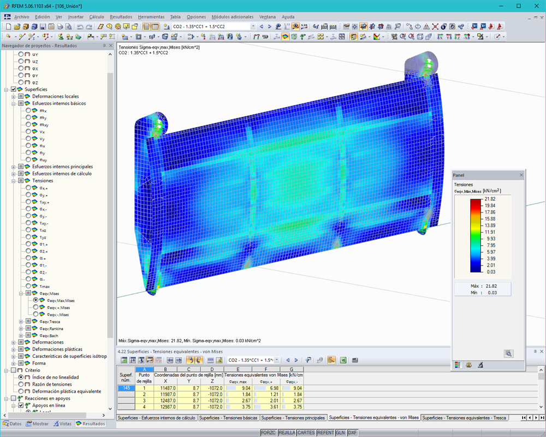
Task: Toggle the isobands colored surface results icon
Action: pos(285,37)
